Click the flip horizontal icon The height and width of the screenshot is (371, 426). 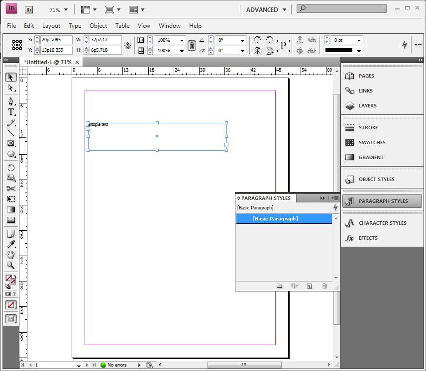point(257,51)
